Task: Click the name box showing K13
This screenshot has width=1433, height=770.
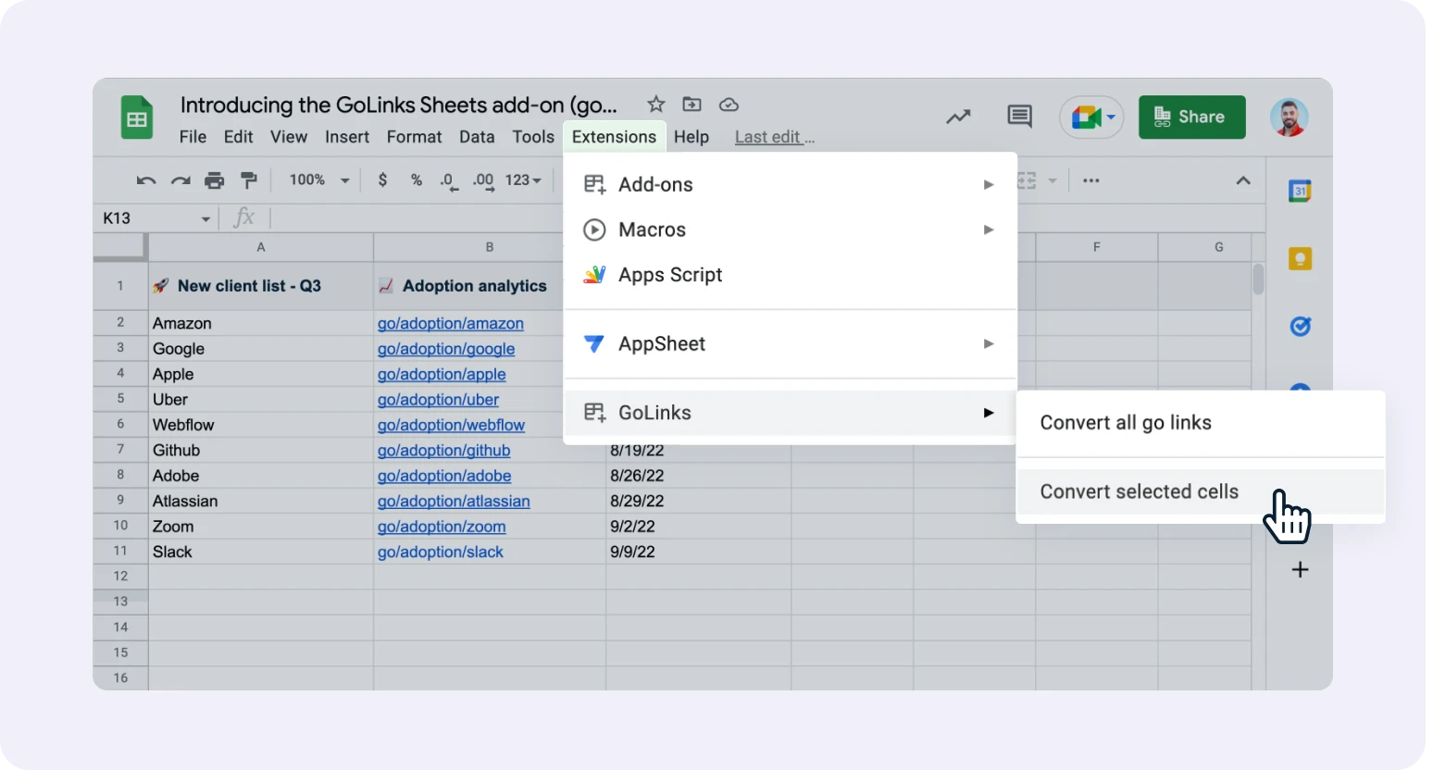Action: point(148,217)
